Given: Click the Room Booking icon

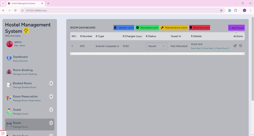Looking at the screenshot, I should [x=9, y=72].
